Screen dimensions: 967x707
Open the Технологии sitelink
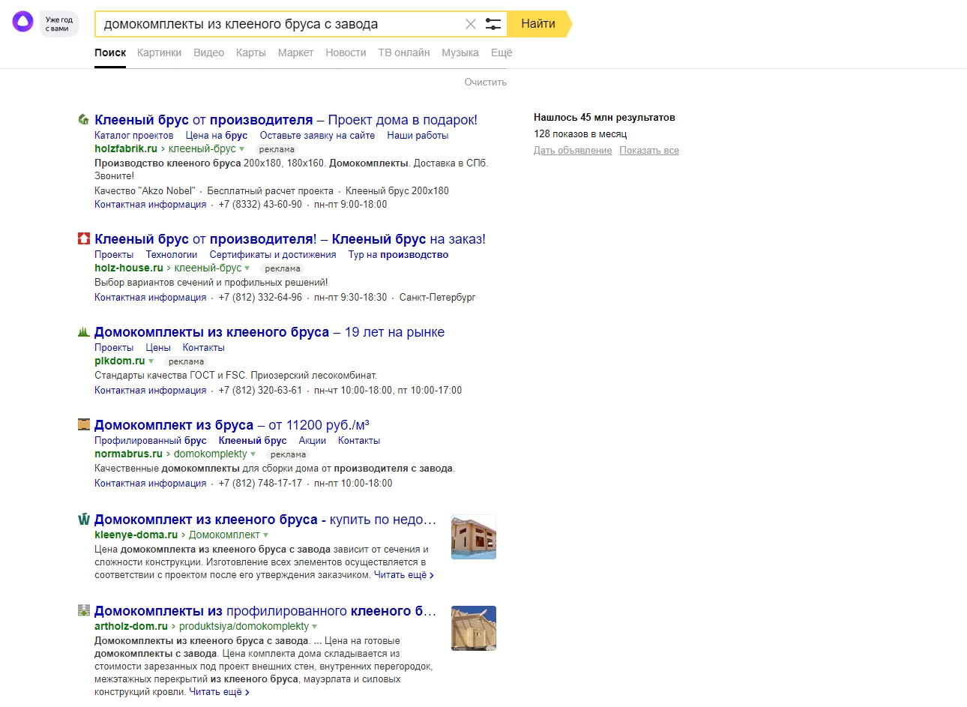point(172,255)
